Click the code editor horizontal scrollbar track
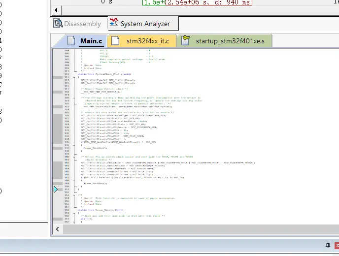The width and height of the screenshot is (339, 256). [x=197, y=229]
